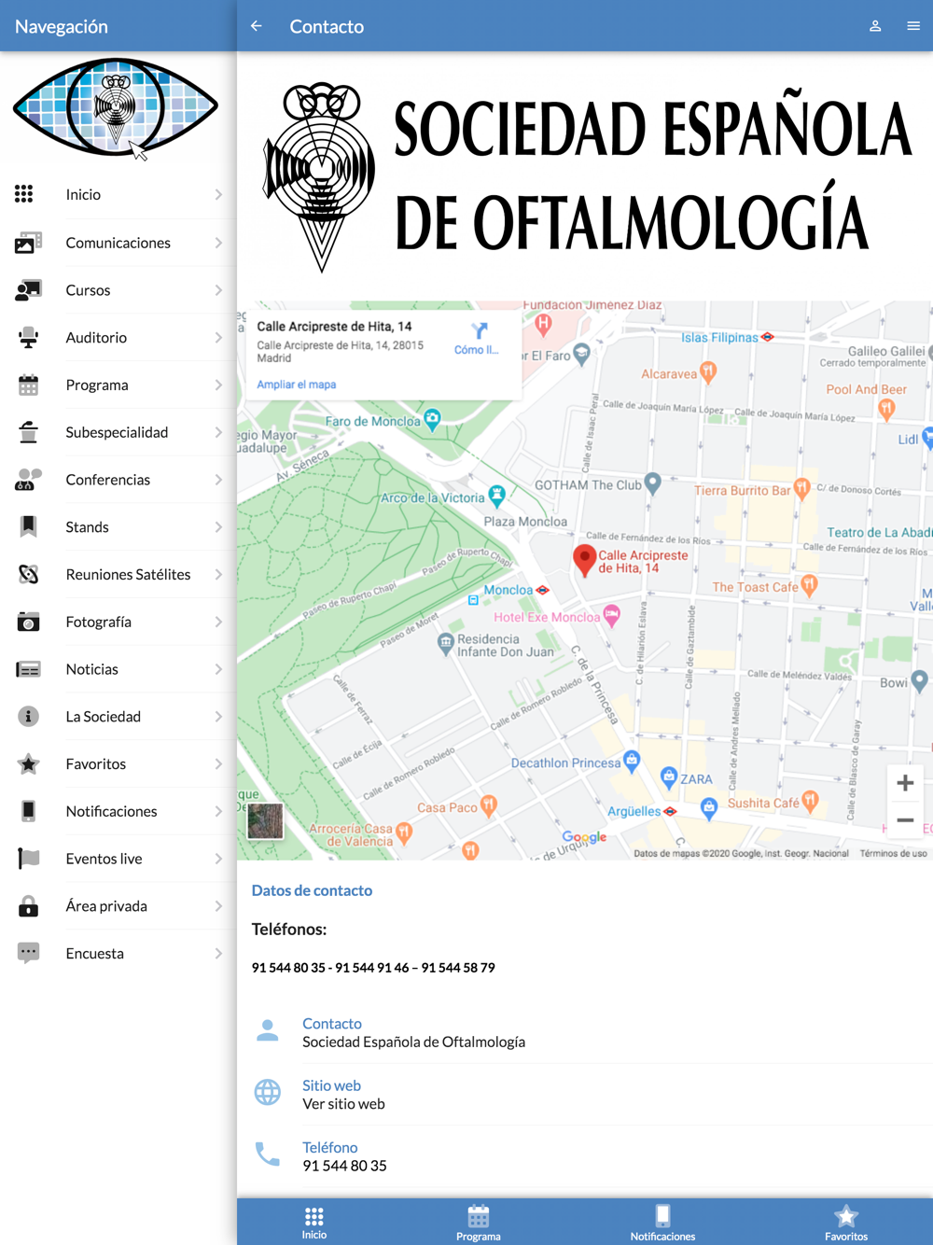Expand the Encuesta chevron

(x=218, y=954)
